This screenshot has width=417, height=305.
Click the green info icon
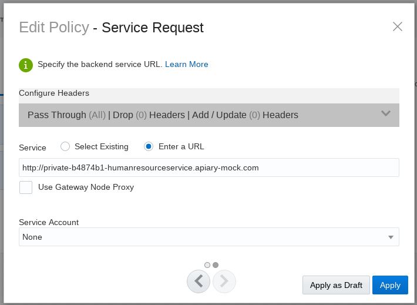click(26, 65)
